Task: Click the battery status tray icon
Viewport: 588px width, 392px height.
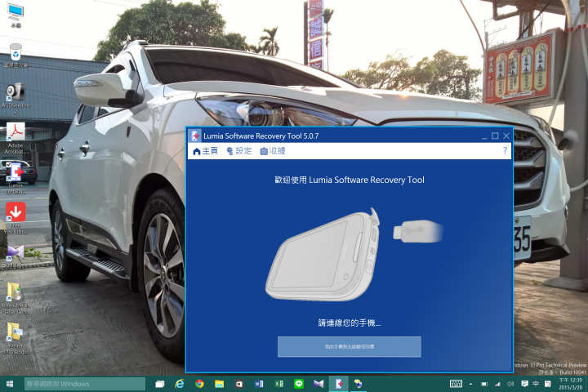Action: click(x=484, y=384)
